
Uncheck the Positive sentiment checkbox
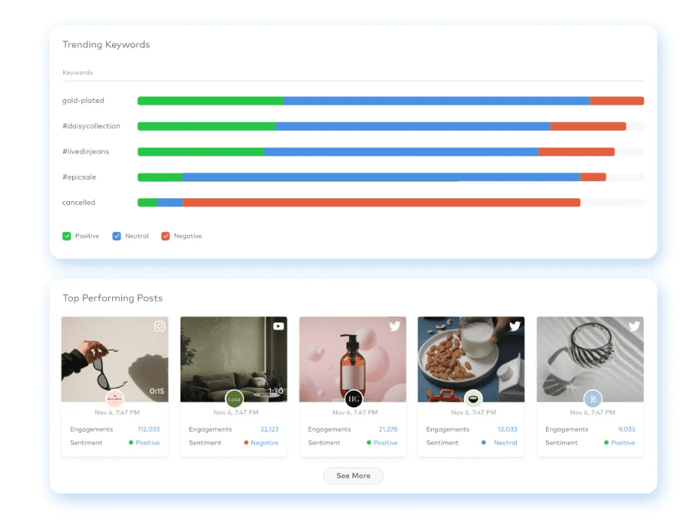click(x=67, y=236)
